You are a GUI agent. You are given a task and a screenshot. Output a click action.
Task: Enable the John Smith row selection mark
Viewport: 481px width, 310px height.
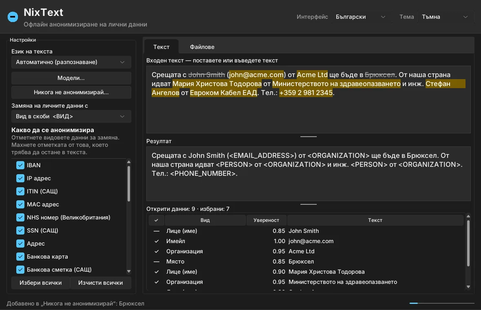[157, 231]
